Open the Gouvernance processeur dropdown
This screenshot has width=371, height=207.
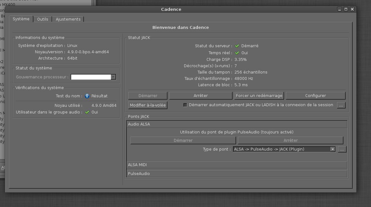(93, 77)
